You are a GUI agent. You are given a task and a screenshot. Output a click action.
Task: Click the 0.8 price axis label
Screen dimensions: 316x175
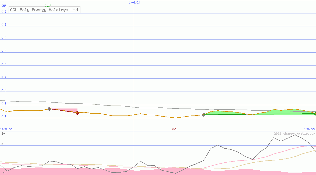4,24
